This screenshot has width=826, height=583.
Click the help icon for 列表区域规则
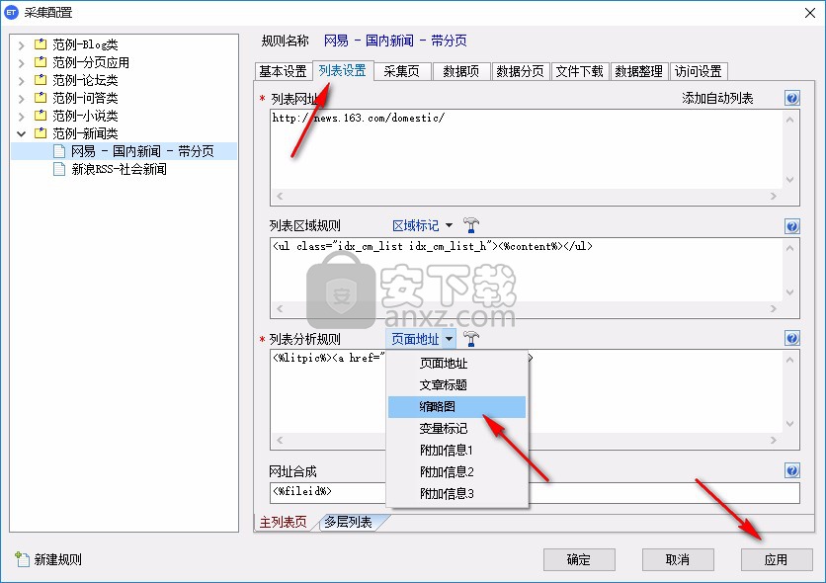click(791, 226)
